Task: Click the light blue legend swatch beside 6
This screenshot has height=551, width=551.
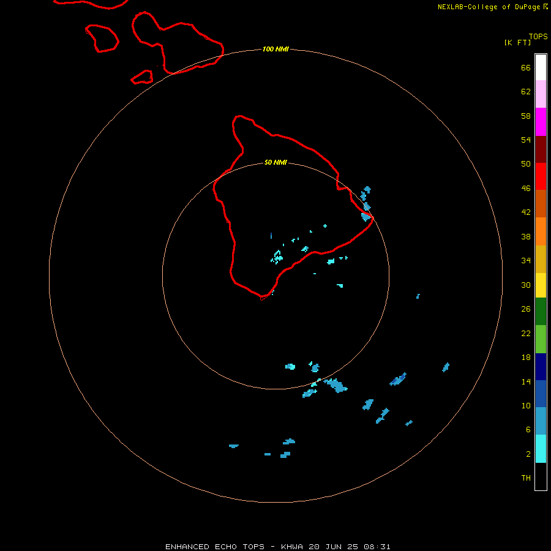Action: [541, 421]
